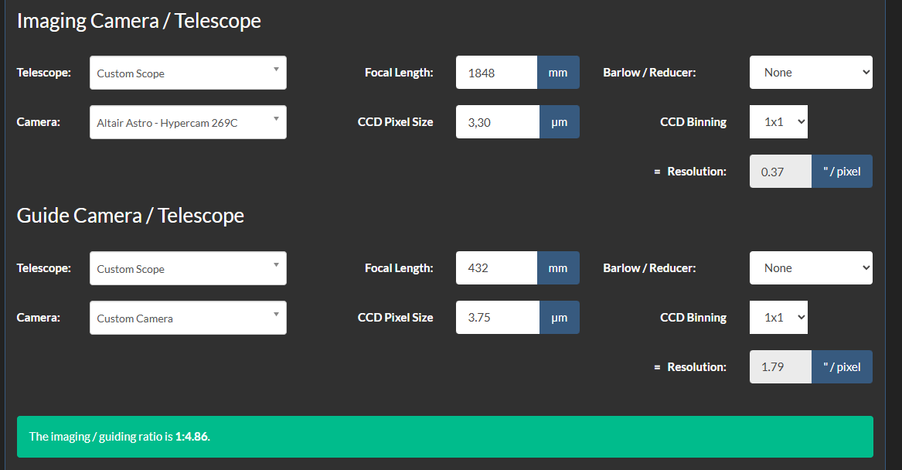Expand the imaging section's Barlow / Reducer dropdown
Screen dimensions: 902x470
(x=811, y=73)
